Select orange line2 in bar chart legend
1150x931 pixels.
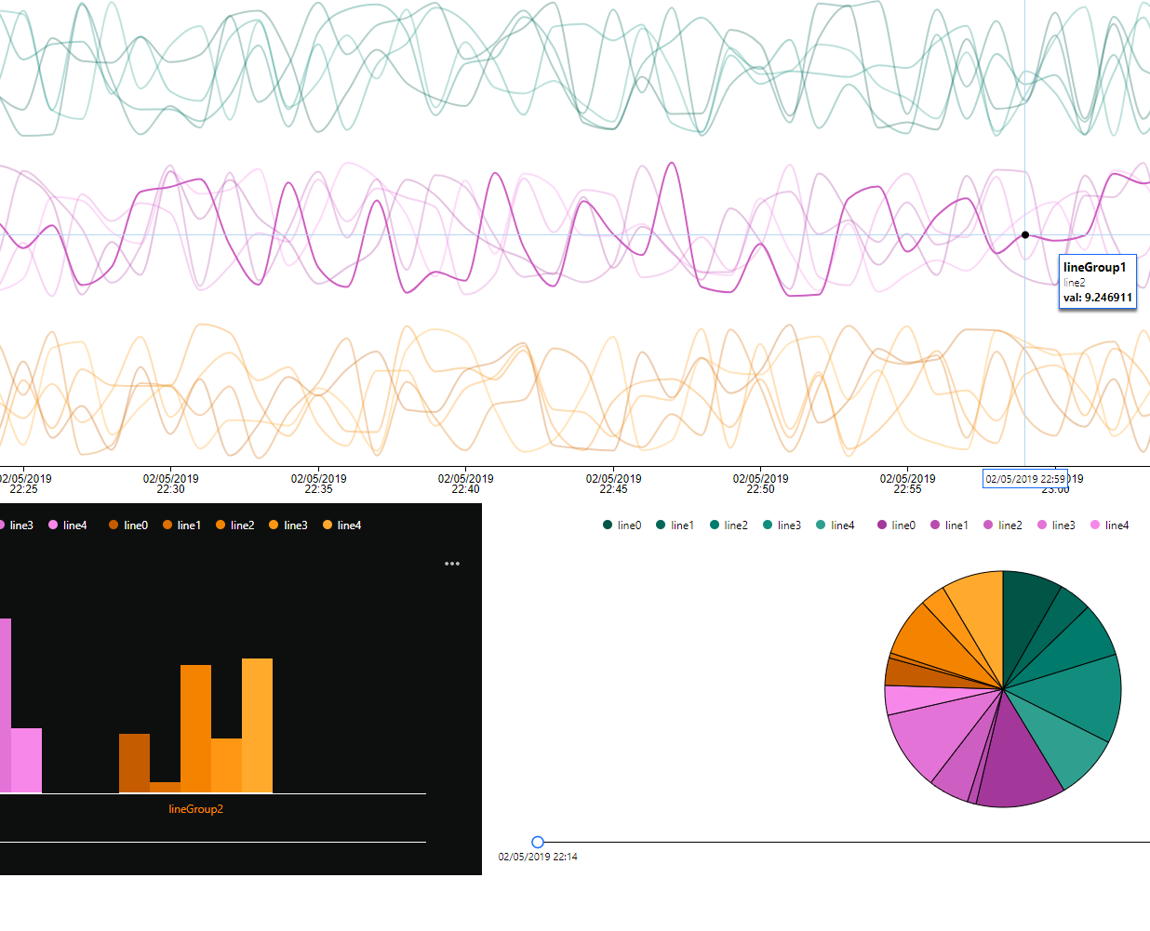(x=235, y=525)
